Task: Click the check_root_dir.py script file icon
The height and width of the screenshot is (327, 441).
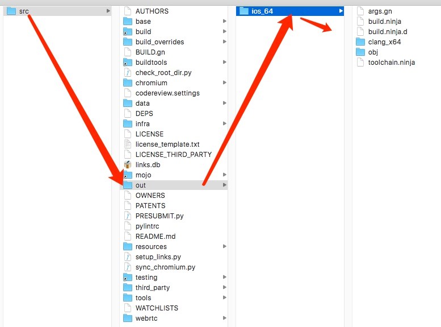Action: (x=128, y=72)
